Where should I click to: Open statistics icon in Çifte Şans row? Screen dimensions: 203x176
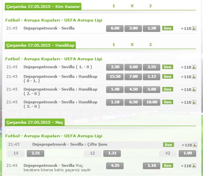click(x=195, y=145)
